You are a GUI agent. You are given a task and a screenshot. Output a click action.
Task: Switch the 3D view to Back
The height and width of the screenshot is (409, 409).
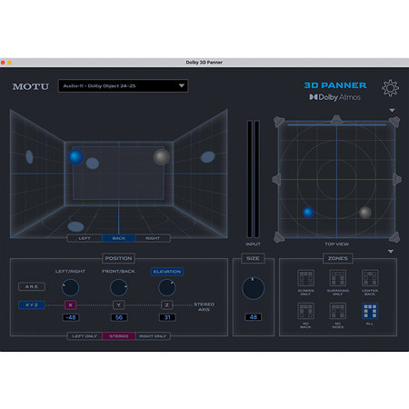(x=119, y=238)
